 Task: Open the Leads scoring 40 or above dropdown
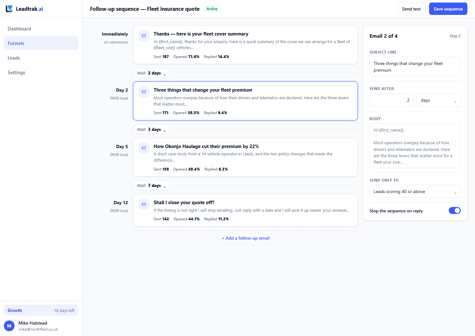[x=415, y=191]
